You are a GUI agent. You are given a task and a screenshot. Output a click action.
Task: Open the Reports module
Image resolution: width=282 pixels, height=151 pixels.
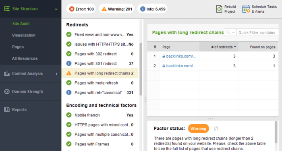click(19, 110)
